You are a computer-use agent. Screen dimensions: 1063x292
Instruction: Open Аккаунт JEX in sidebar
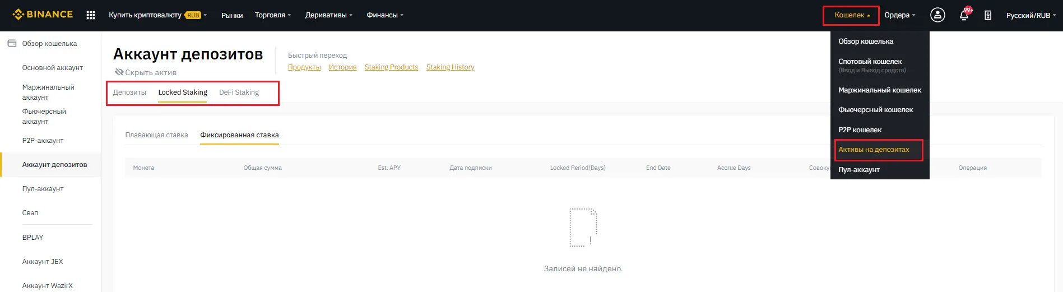(43, 261)
